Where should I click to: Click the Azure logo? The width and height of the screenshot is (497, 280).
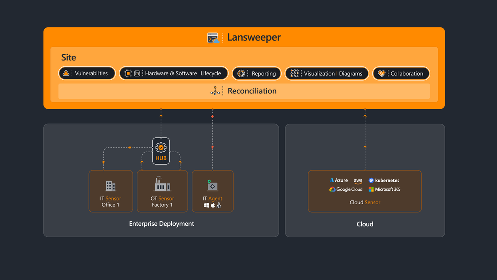(x=332, y=180)
